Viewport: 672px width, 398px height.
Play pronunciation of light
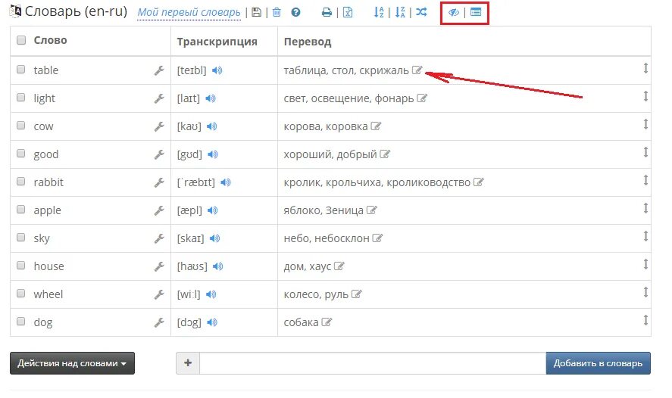pos(211,98)
